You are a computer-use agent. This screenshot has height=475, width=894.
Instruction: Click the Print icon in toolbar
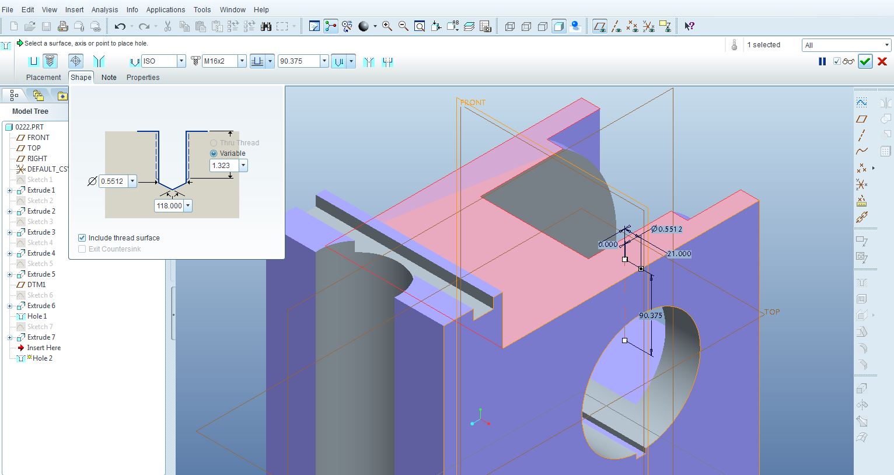click(63, 26)
